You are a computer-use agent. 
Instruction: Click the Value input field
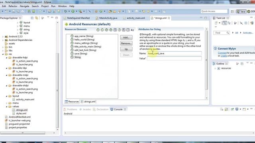tap(175, 58)
